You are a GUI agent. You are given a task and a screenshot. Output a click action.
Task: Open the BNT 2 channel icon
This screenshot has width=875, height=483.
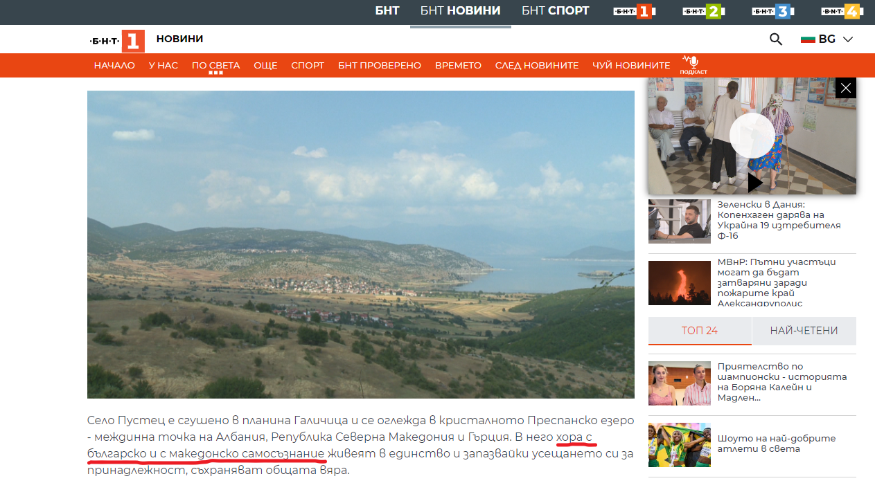coord(704,11)
